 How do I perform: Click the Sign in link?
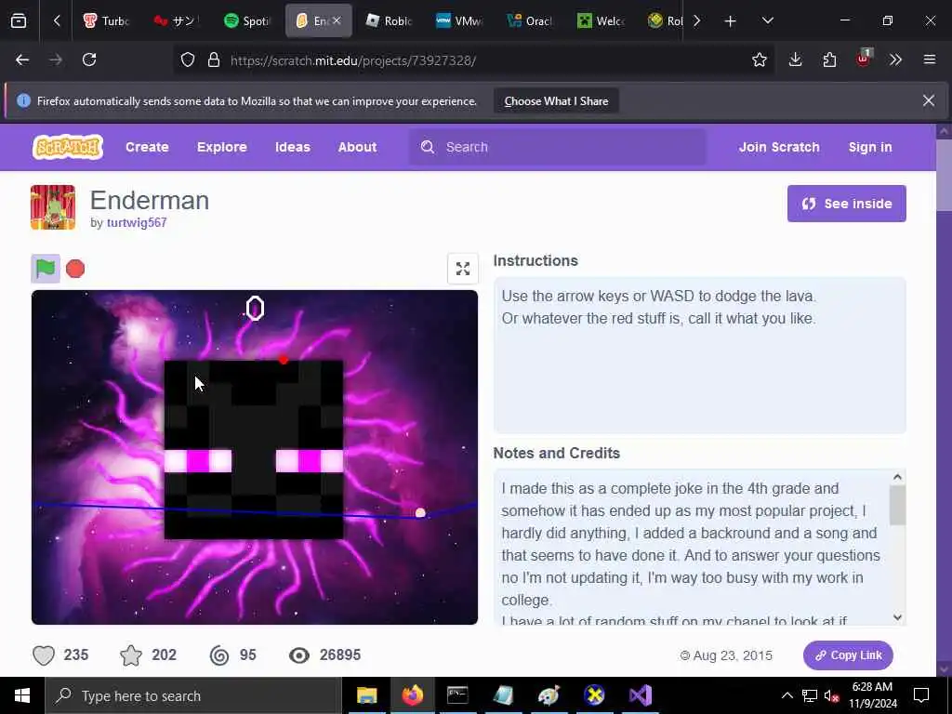point(870,147)
